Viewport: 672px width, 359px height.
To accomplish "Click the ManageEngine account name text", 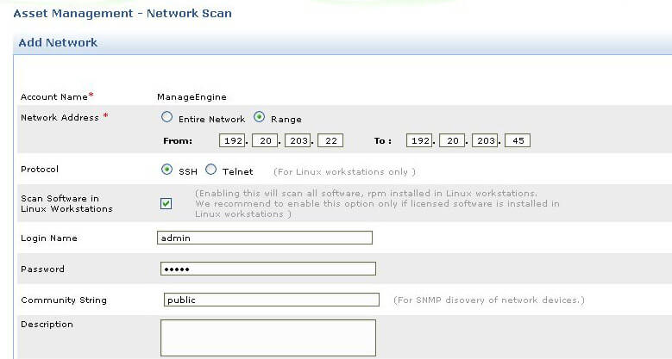I will click(x=192, y=96).
